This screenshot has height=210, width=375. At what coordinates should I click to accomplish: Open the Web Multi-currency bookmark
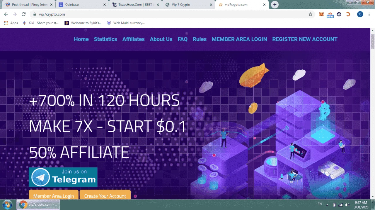pyautogui.click(x=126, y=23)
